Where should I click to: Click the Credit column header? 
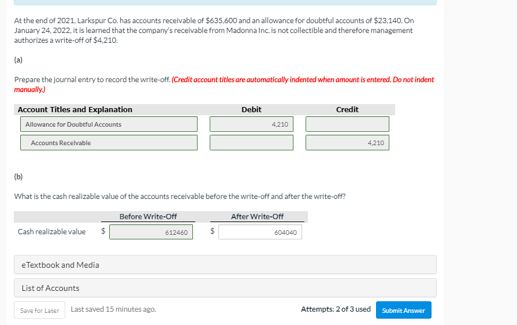(x=347, y=109)
